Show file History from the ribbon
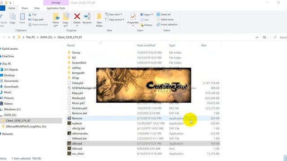287x161 pixels. [146, 25]
